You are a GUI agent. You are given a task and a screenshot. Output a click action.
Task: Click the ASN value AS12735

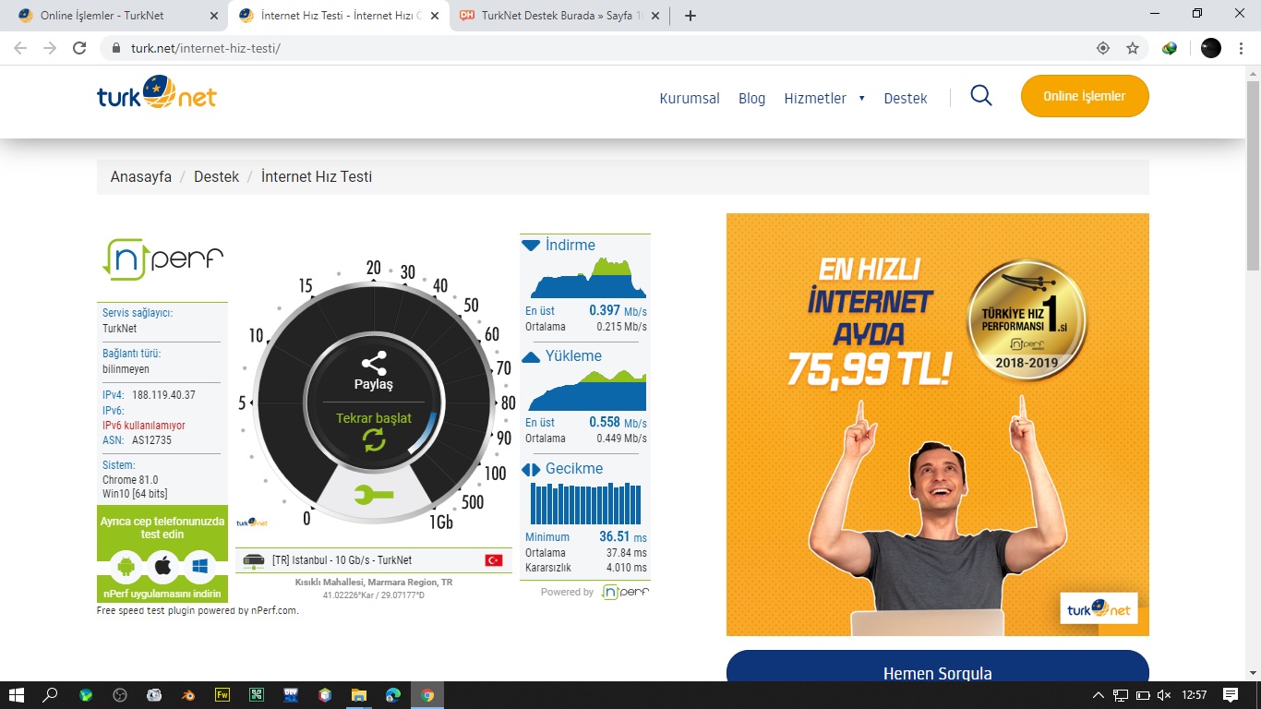pos(151,440)
